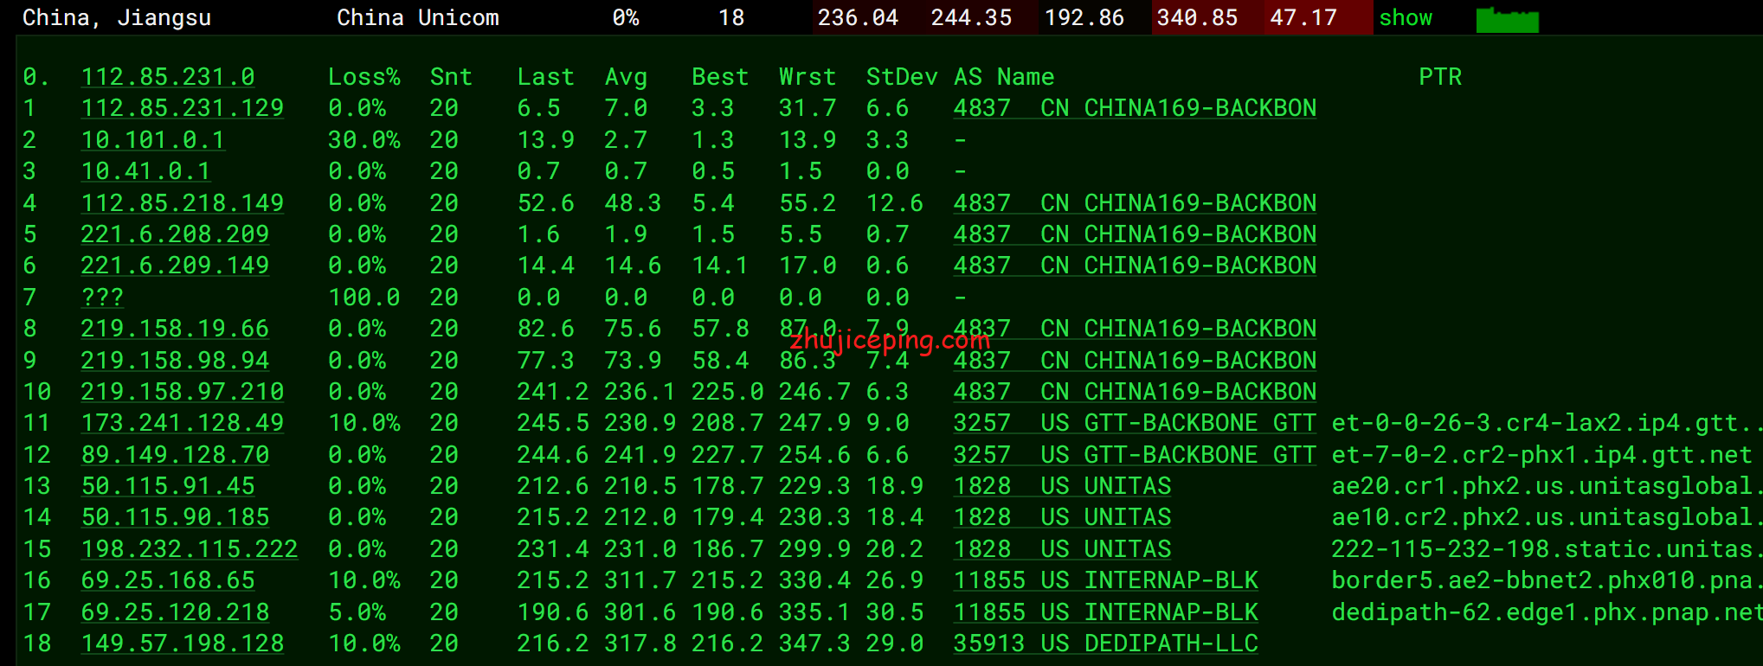
Task: Open hop 17 IP 69.25.120.218
Action: (175, 612)
